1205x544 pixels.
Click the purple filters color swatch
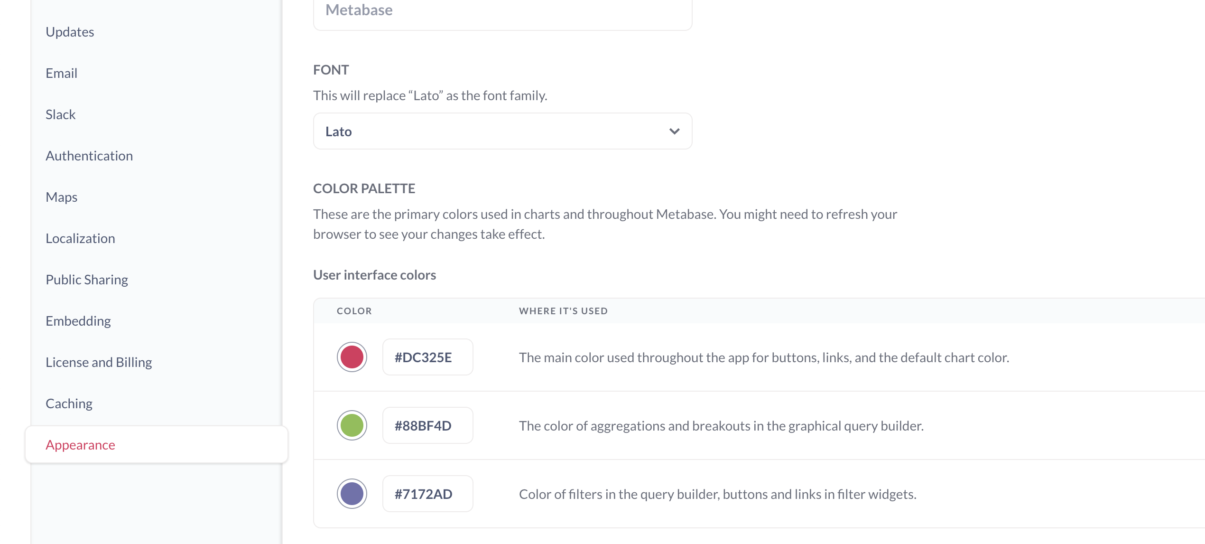coord(352,493)
